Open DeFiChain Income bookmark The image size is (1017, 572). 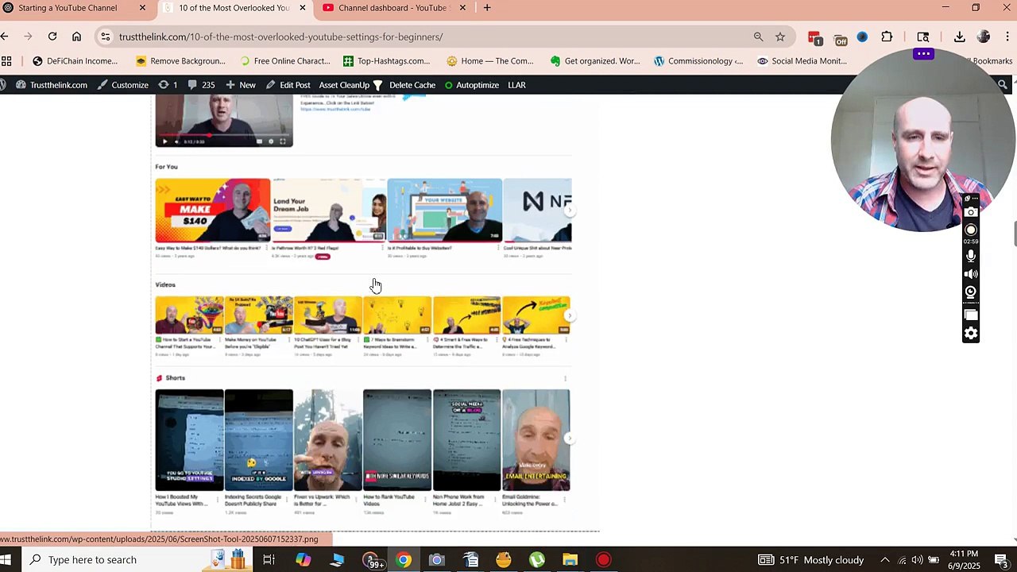point(75,61)
